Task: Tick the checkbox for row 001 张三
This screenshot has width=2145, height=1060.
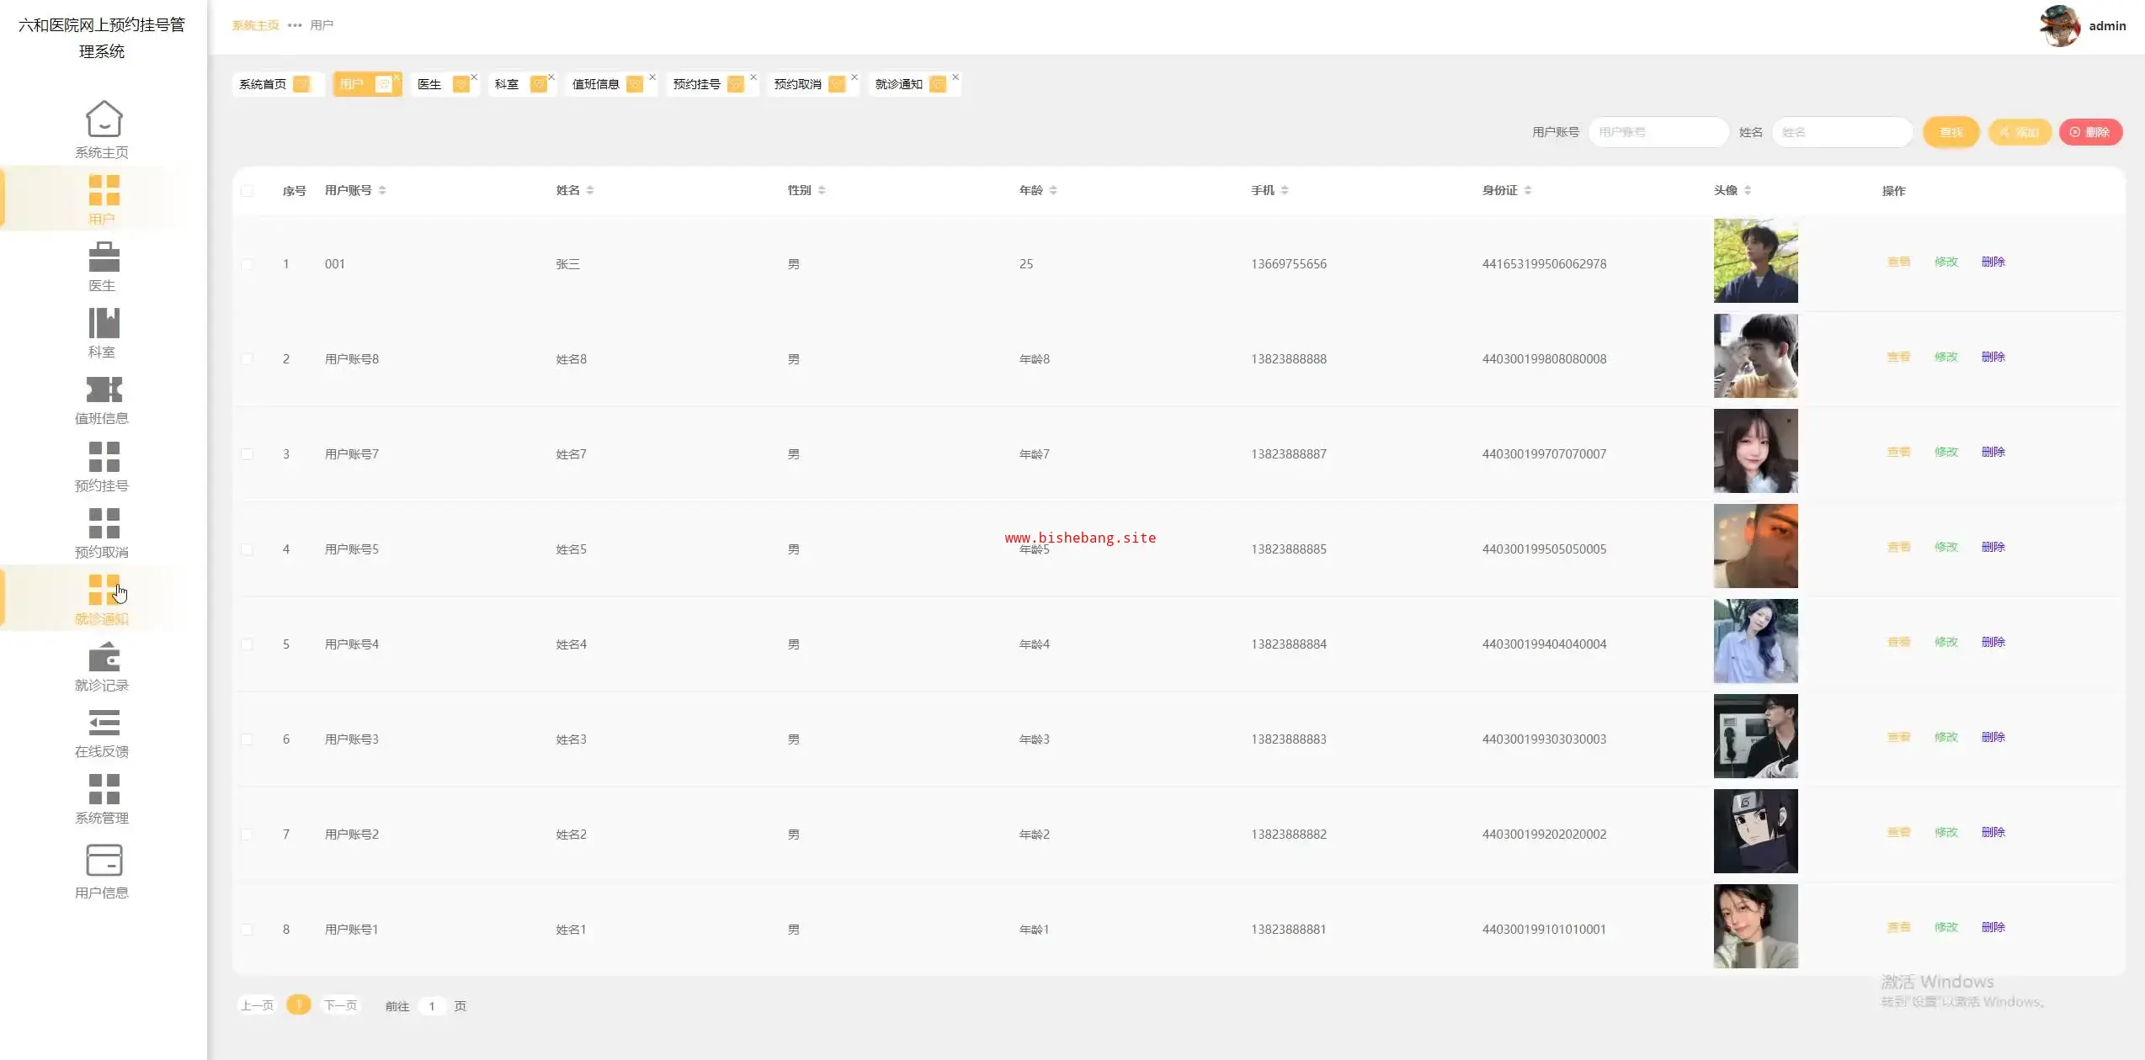Action: click(x=247, y=264)
